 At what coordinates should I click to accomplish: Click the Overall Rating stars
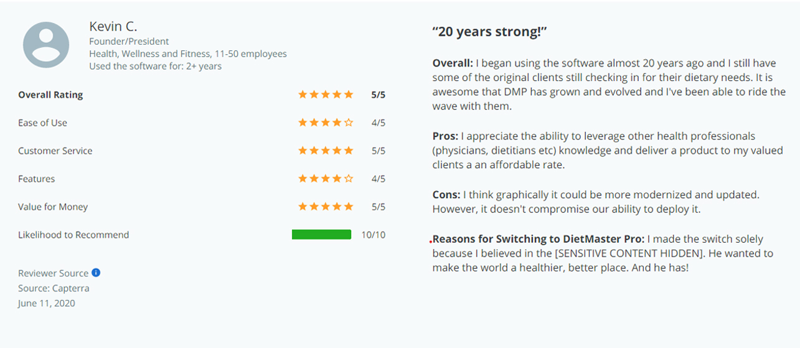pyautogui.click(x=326, y=95)
